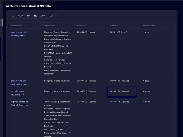This screenshot has width=183, height=137.
Task: Select No.31,Jin-rong Street organization text
Action: [53, 129]
